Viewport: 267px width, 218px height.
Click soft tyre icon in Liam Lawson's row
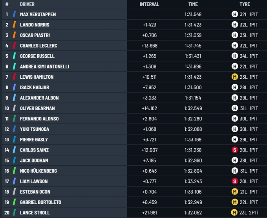coord(235,181)
